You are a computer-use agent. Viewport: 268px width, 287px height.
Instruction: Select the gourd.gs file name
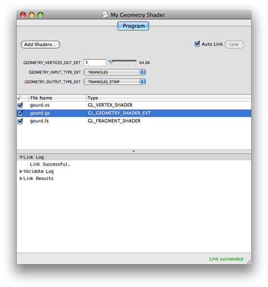point(40,113)
